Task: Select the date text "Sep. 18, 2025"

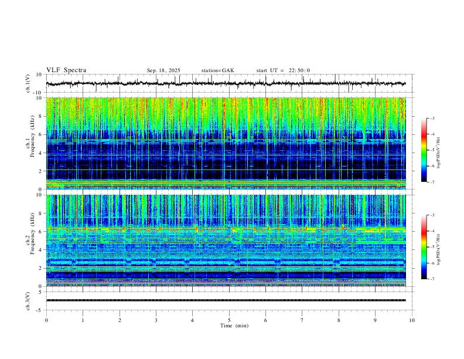Action: (x=163, y=70)
